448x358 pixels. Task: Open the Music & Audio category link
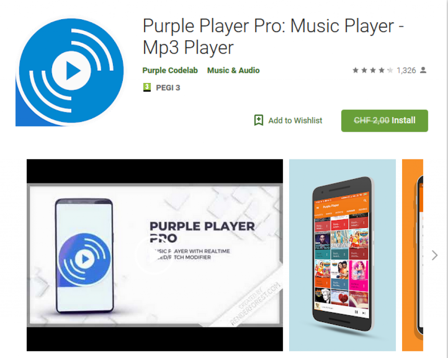(x=233, y=70)
